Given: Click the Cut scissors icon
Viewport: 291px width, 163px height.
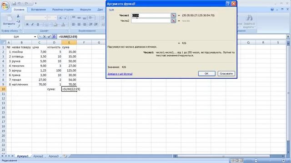Looking at the screenshot, I should coord(18,16).
